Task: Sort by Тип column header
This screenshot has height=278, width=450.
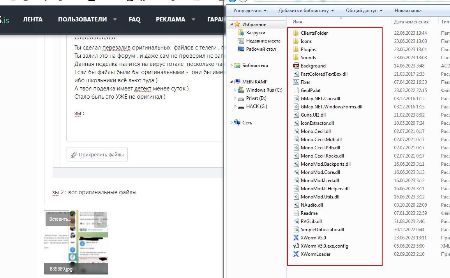Action: coord(445,21)
